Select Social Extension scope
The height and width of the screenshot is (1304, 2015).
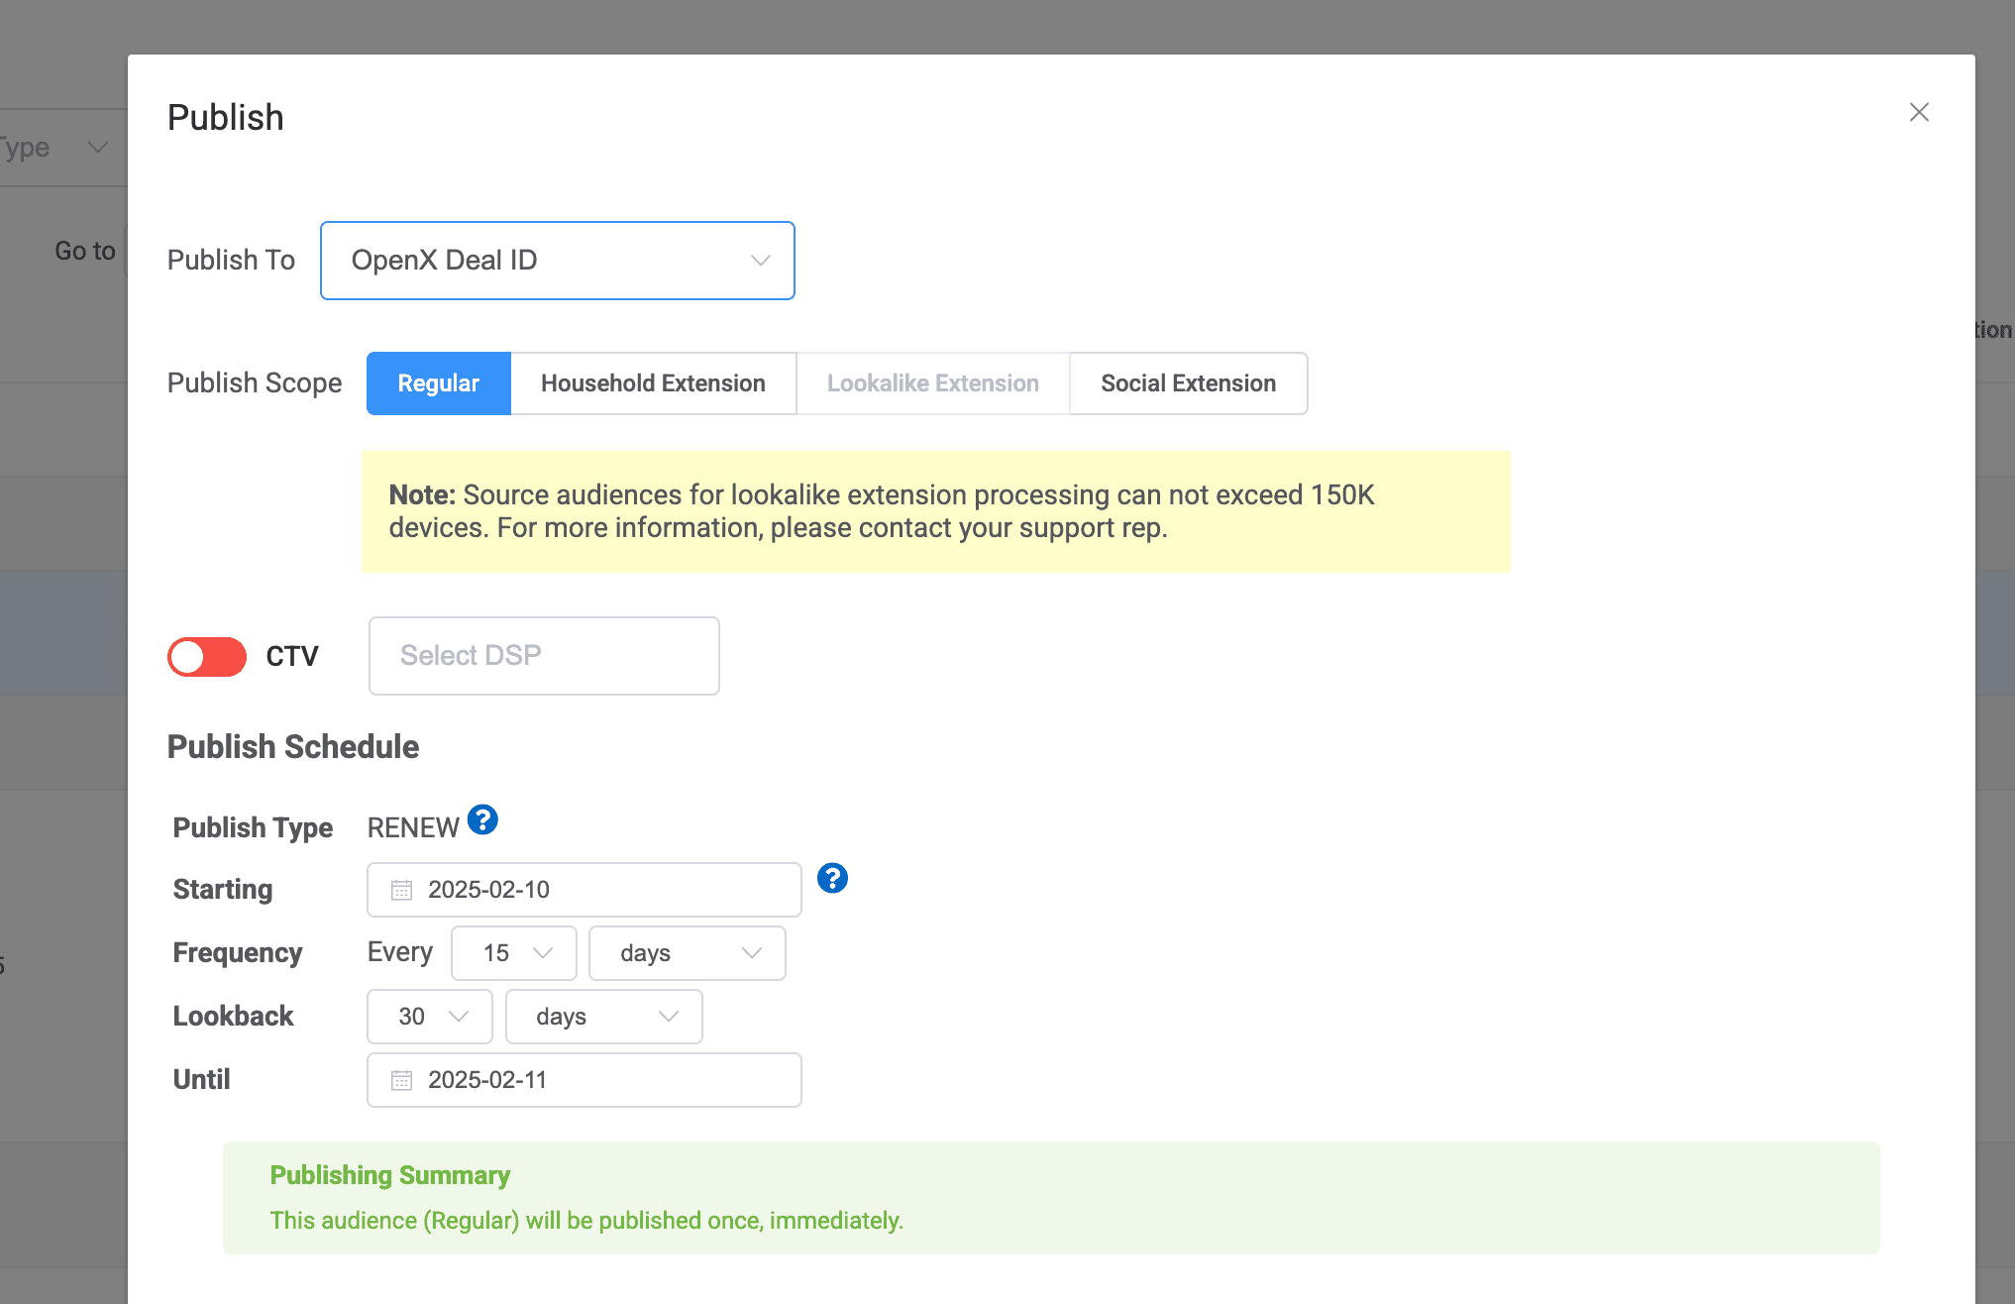click(1188, 383)
